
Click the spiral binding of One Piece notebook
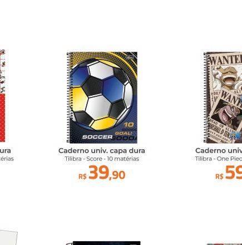coord(205,97)
